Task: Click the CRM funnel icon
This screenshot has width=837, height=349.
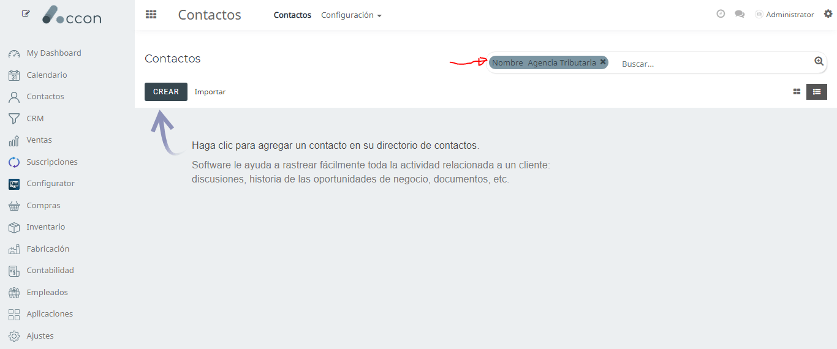Action: [14, 119]
